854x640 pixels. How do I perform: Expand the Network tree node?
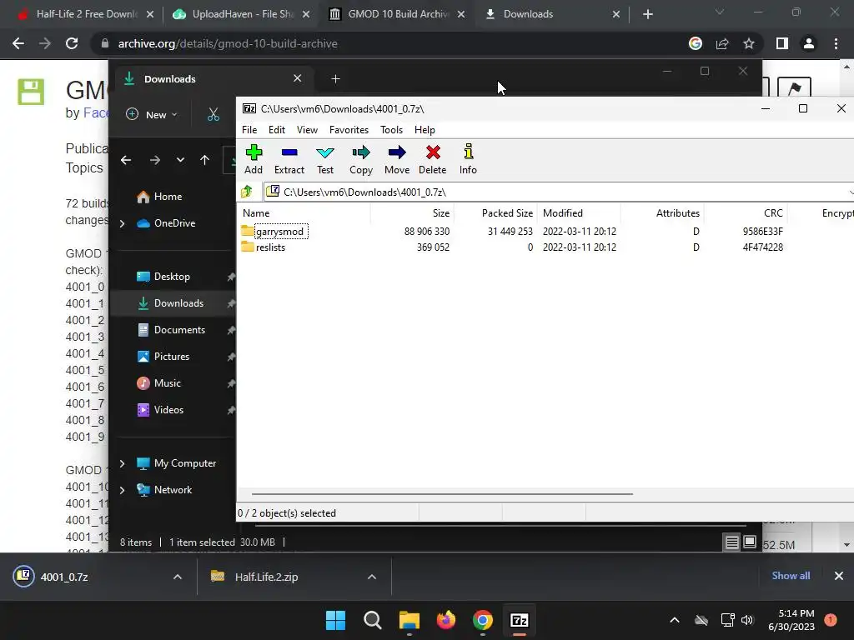click(122, 490)
